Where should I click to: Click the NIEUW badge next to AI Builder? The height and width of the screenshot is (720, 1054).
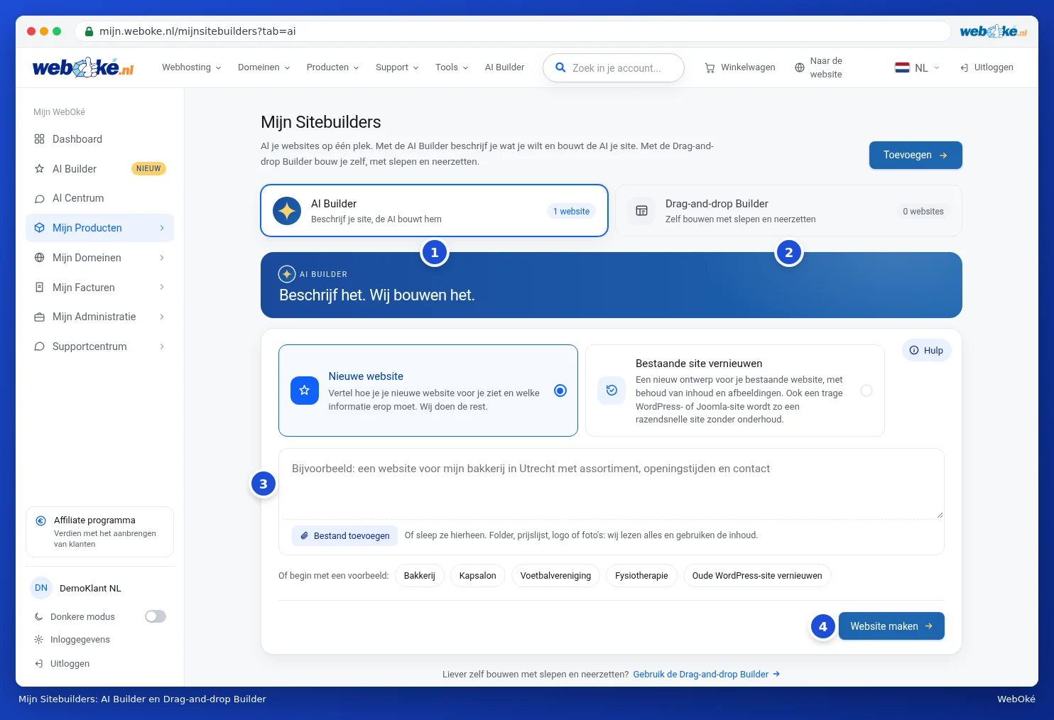(148, 169)
